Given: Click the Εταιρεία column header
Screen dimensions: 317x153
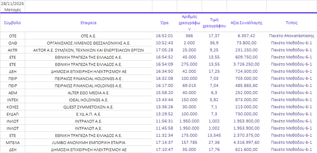Looking at the screenshot, I should point(88,23).
